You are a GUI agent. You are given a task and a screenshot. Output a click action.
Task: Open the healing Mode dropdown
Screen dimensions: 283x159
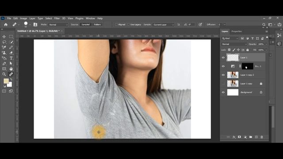(x=58, y=25)
